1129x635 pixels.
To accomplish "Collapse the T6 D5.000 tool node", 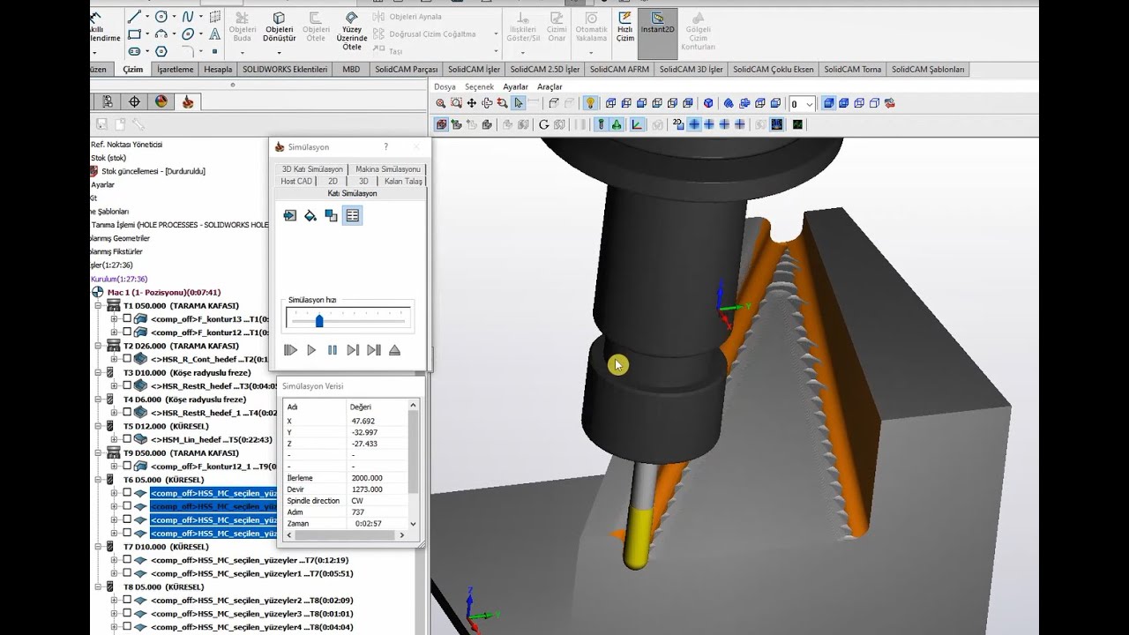I will tap(99, 480).
